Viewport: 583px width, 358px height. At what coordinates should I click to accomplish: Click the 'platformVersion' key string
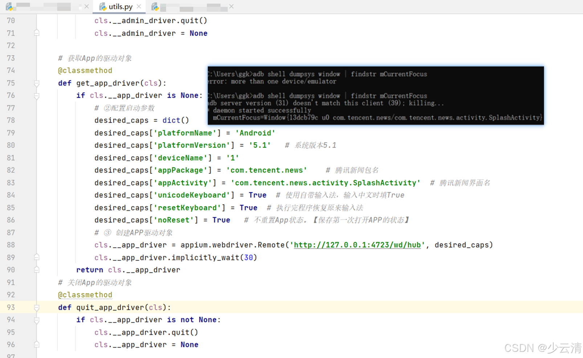point(192,145)
